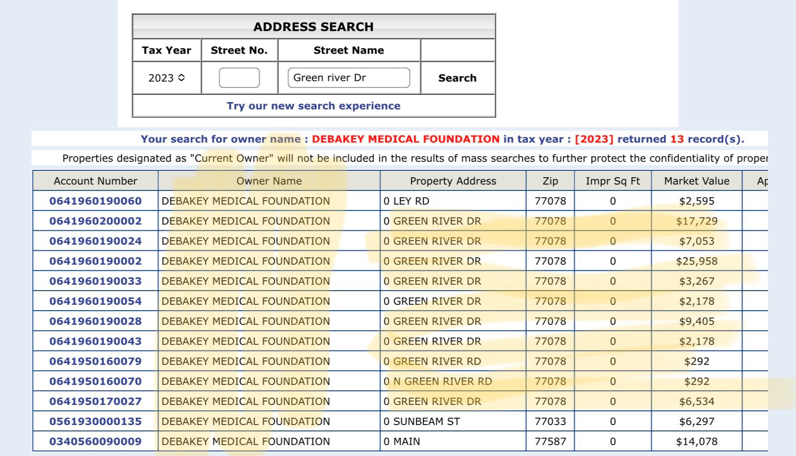Click the Zip column header
The image size is (796, 456).
(550, 181)
